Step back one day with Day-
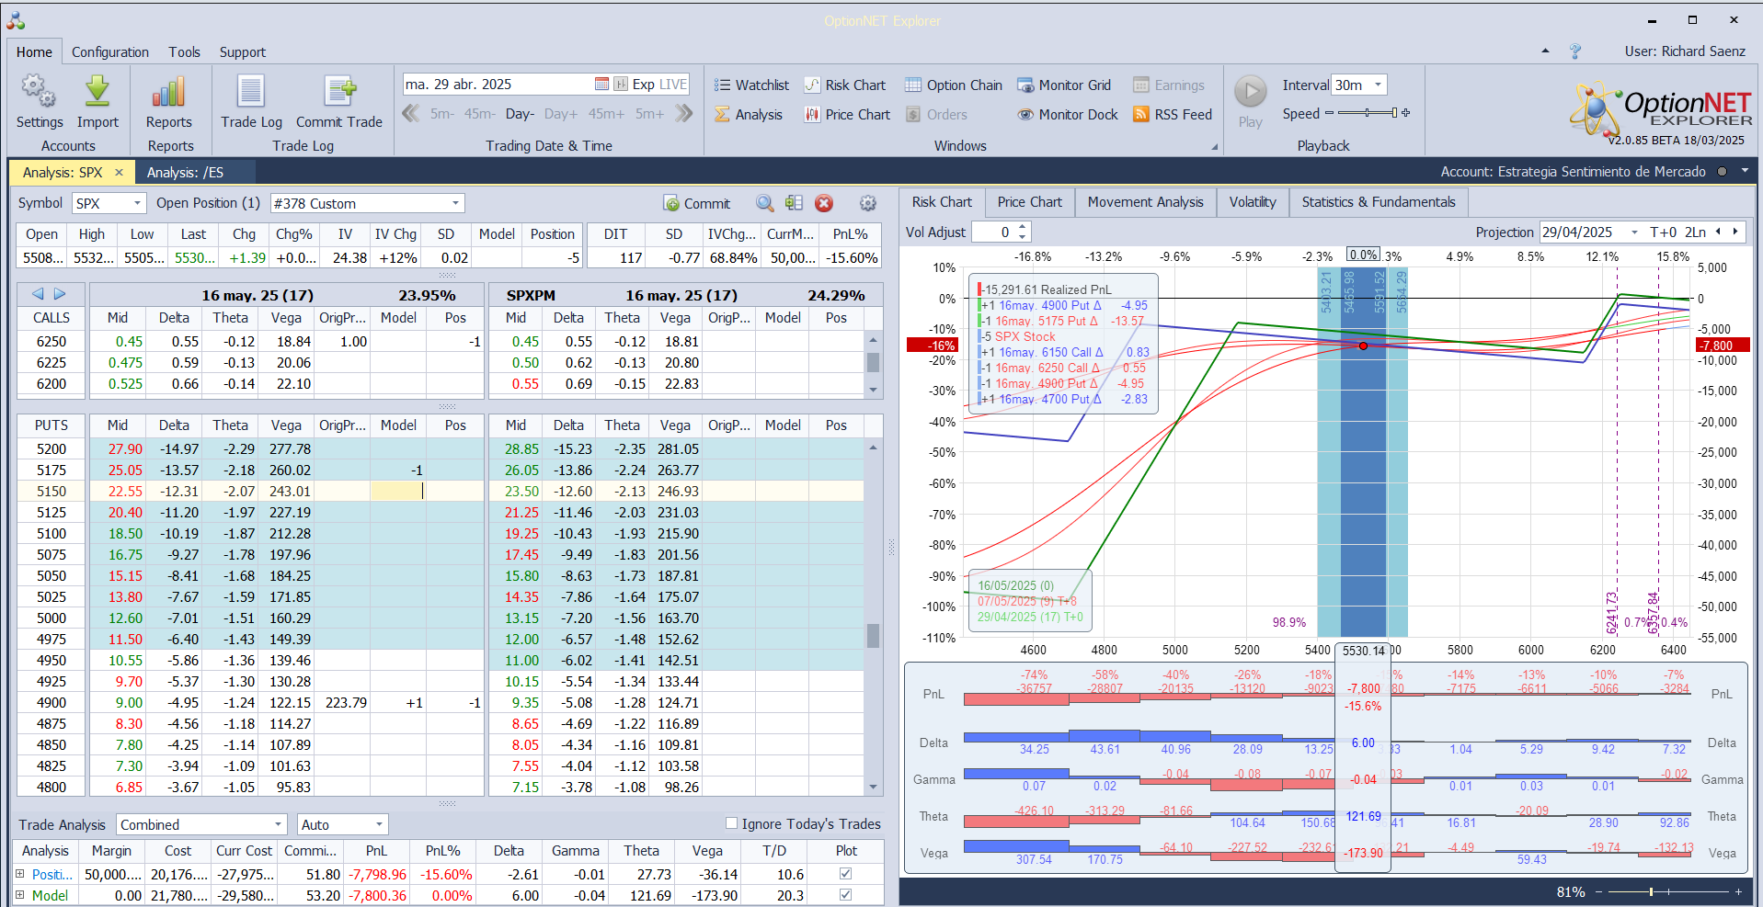 click(x=520, y=114)
